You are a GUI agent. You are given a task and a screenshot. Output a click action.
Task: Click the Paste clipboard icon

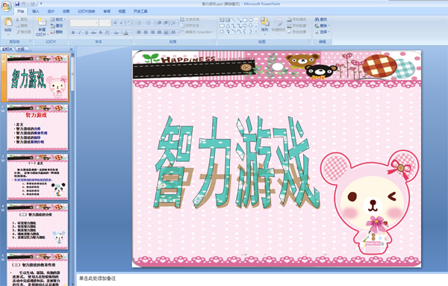click(x=8, y=22)
